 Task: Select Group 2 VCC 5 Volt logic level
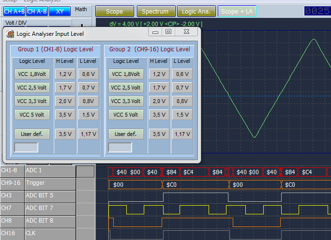coord(126,115)
